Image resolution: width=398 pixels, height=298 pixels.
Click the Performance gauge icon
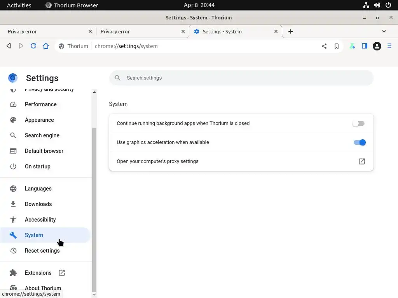click(x=13, y=104)
